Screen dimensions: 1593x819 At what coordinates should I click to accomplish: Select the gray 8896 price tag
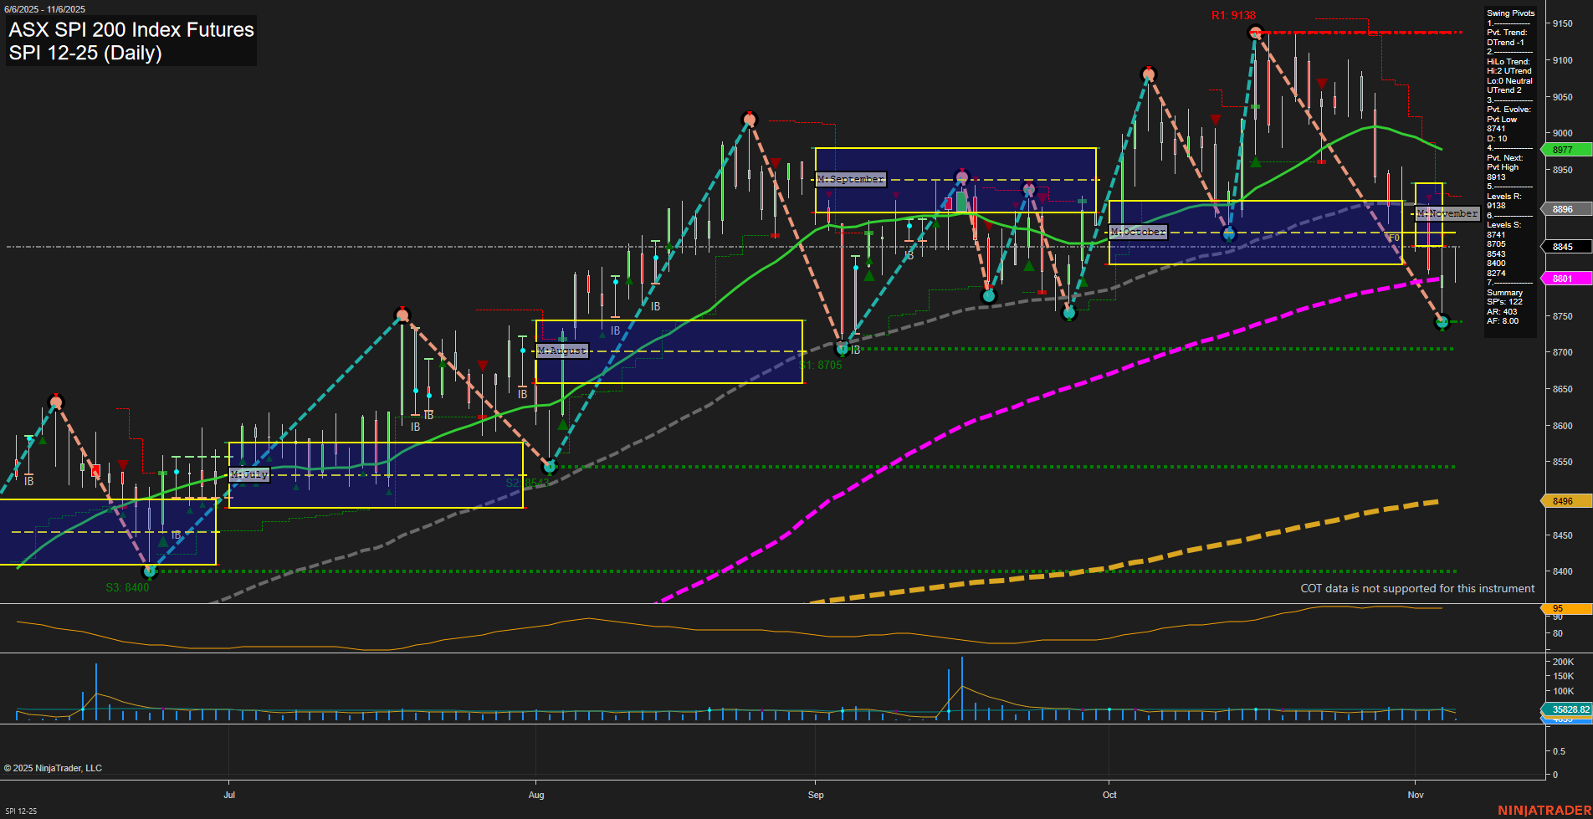pos(1565,209)
